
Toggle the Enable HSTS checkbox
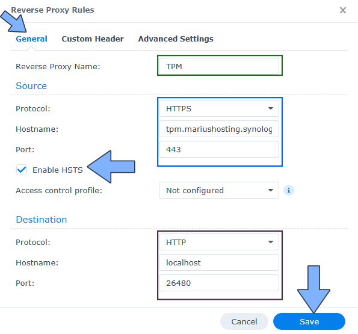click(x=22, y=170)
